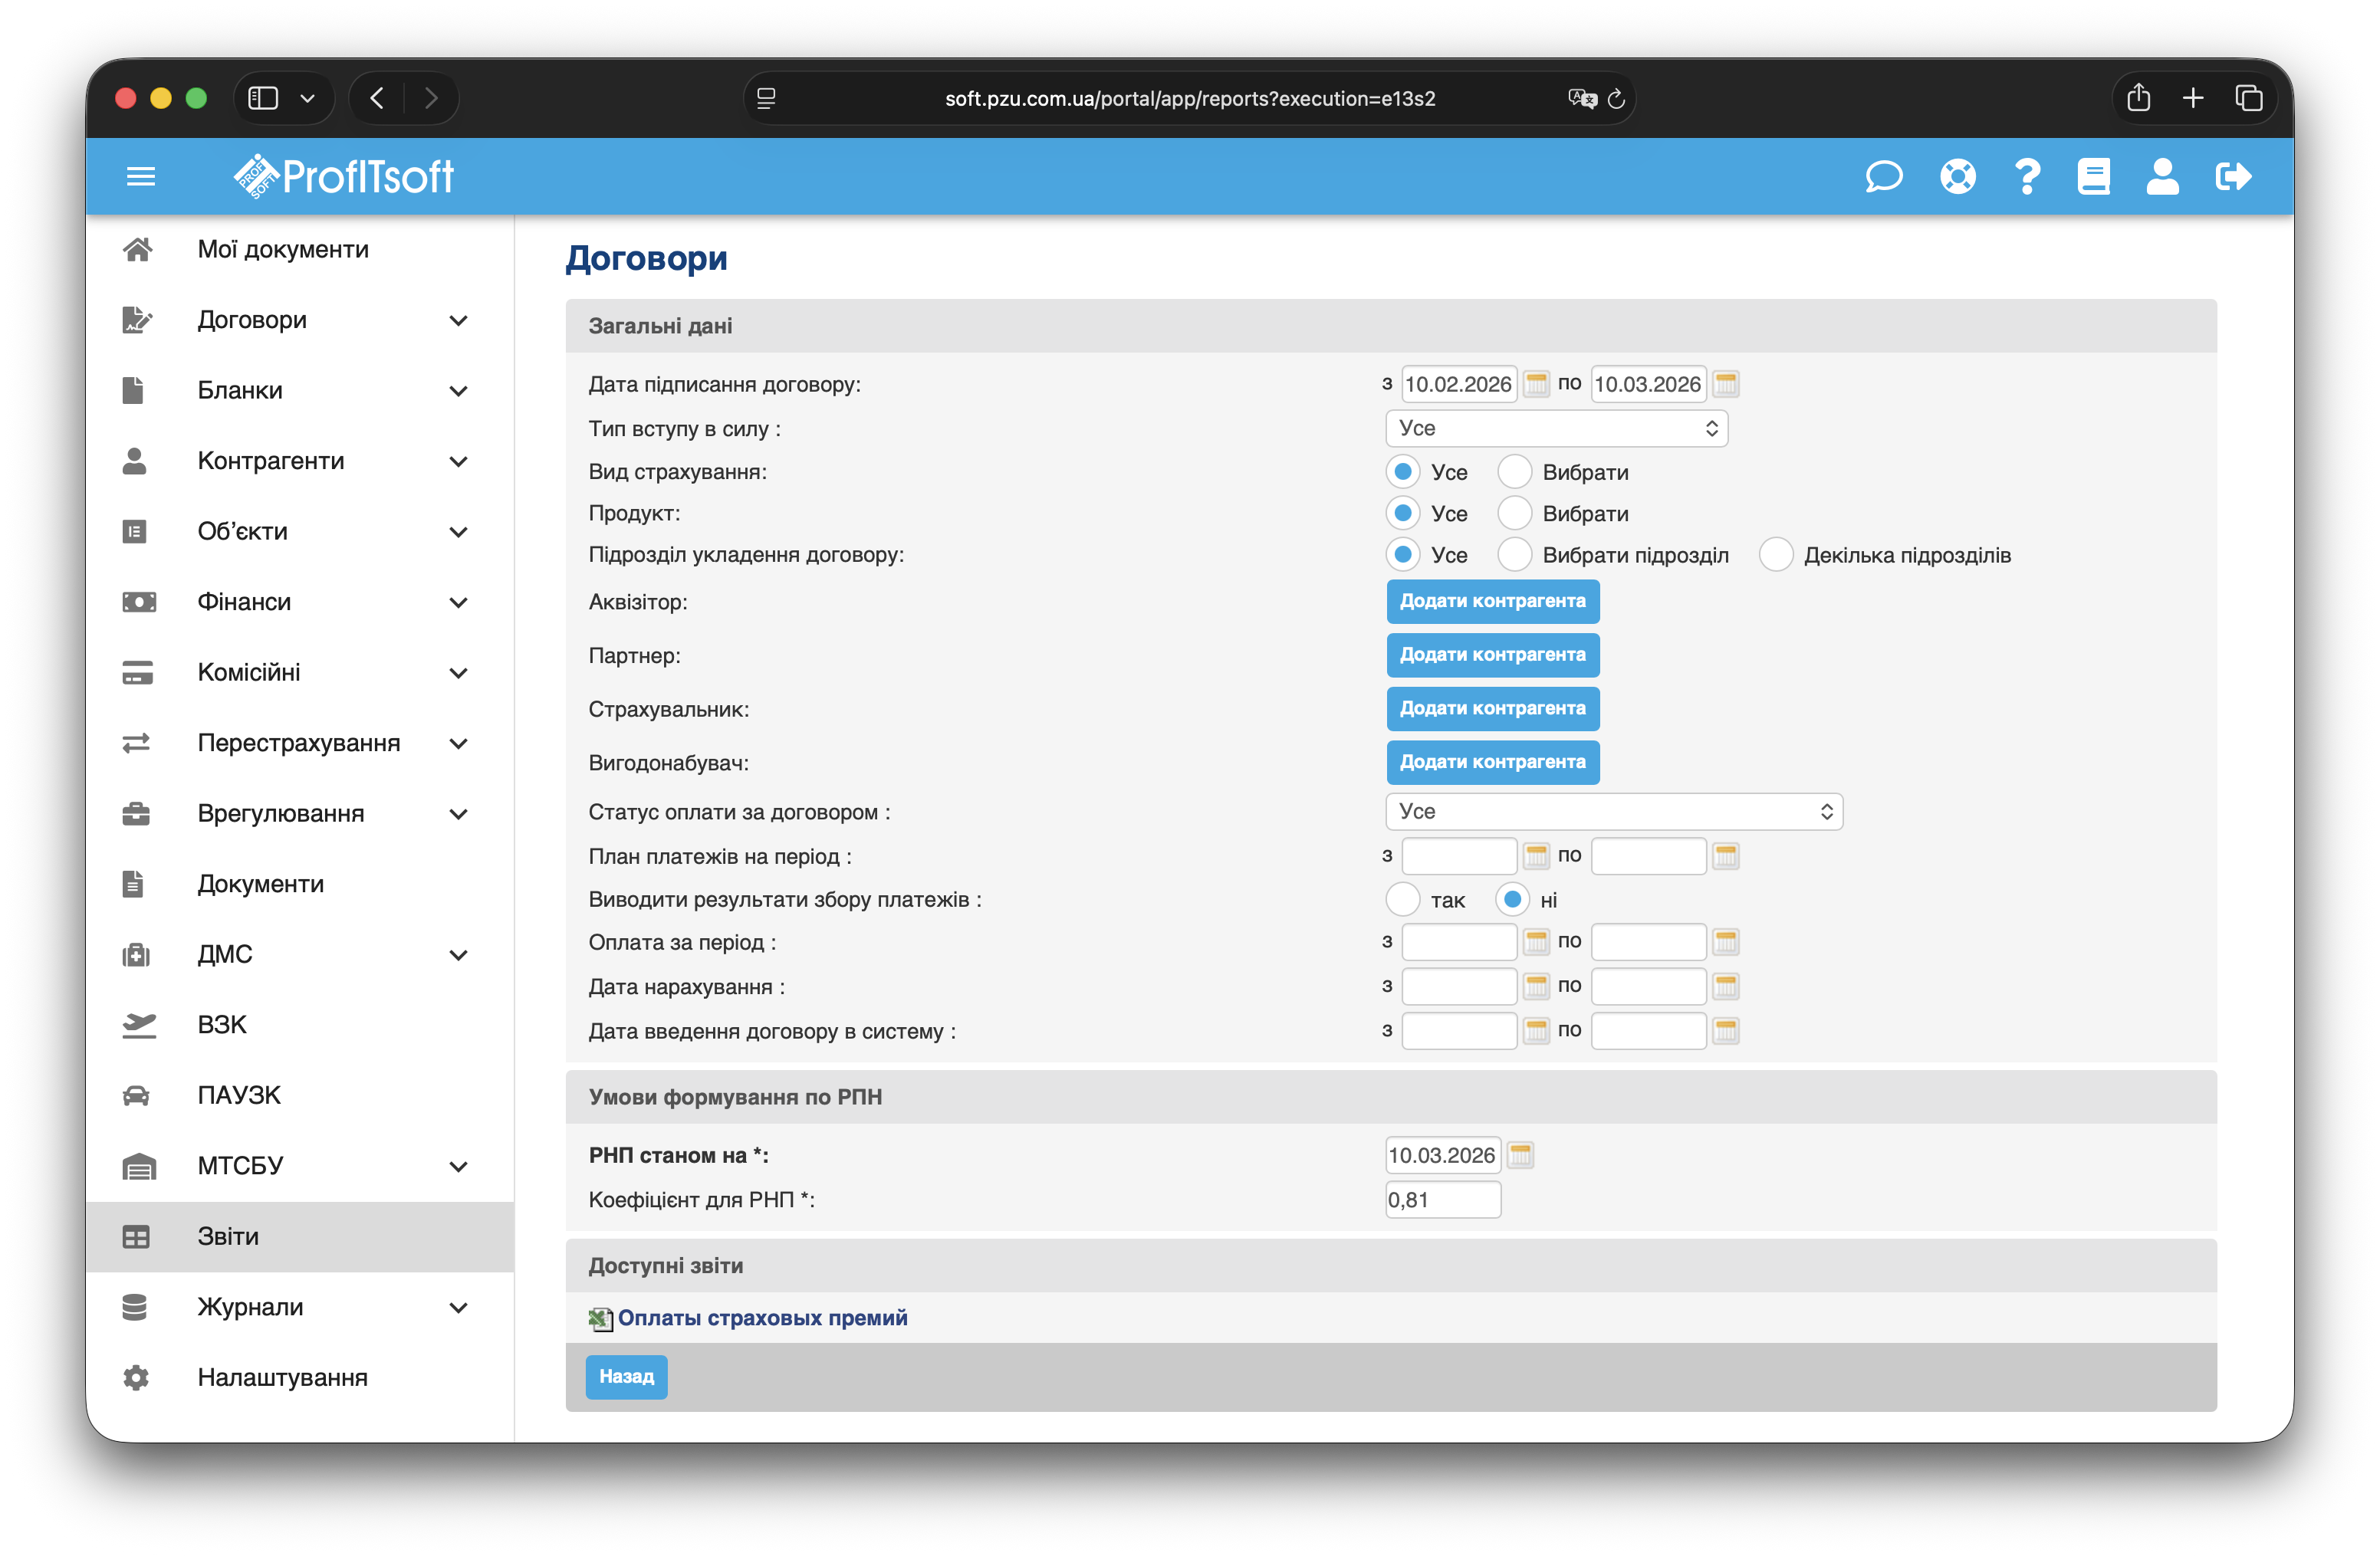
Task: Click the logout arrow icon
Action: click(x=2233, y=177)
